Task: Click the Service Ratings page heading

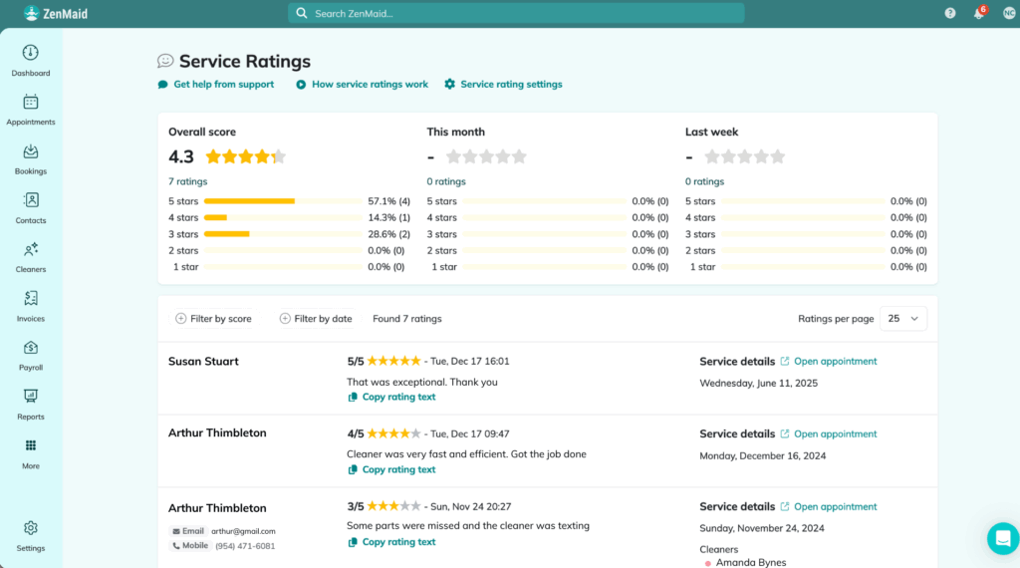Action: point(245,61)
